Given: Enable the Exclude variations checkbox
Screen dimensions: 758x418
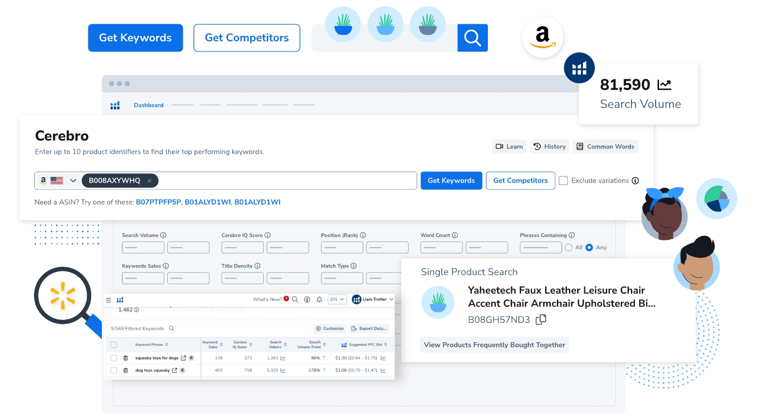Looking at the screenshot, I should (564, 181).
